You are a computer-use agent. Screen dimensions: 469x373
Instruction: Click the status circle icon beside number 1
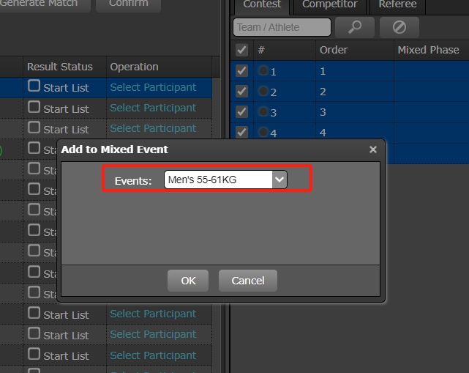tap(263, 71)
